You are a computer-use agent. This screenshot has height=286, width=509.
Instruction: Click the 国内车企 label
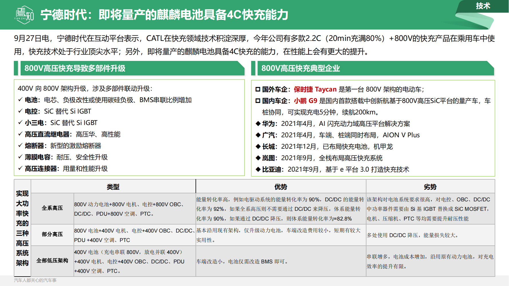276,101
